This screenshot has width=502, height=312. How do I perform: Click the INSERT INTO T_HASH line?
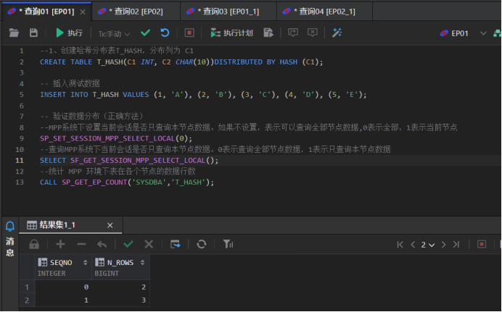coord(203,95)
